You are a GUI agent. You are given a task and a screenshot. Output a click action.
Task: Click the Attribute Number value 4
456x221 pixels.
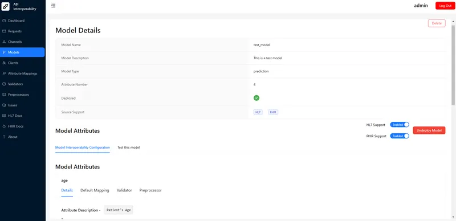click(254, 85)
